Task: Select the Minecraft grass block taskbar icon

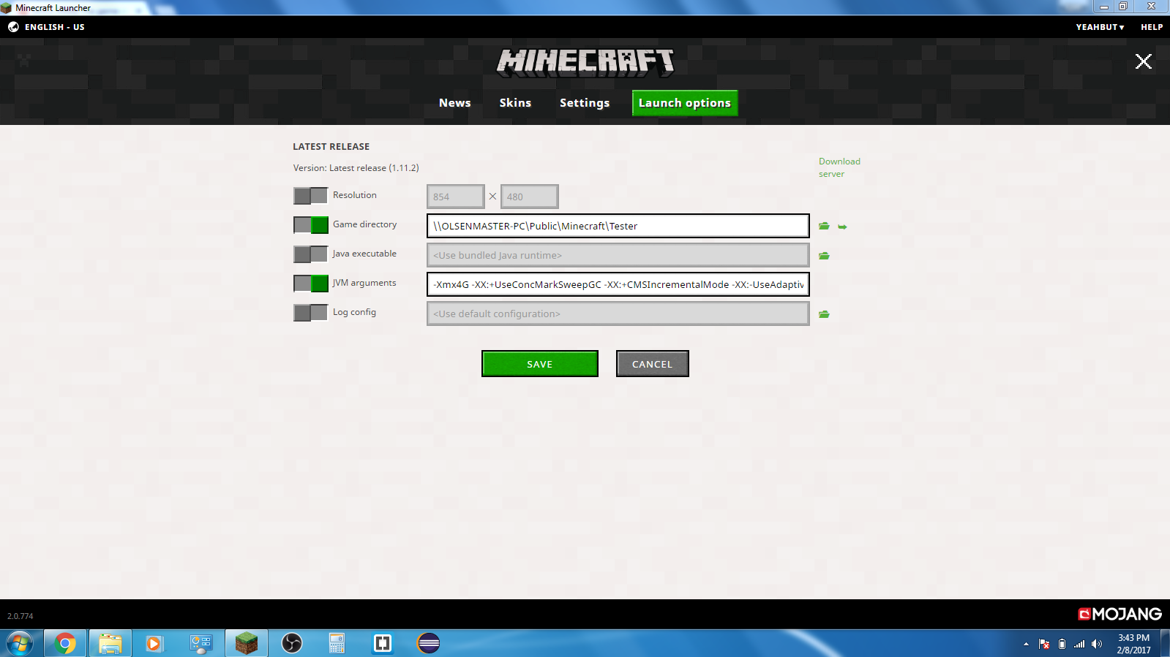Action: coord(247,644)
